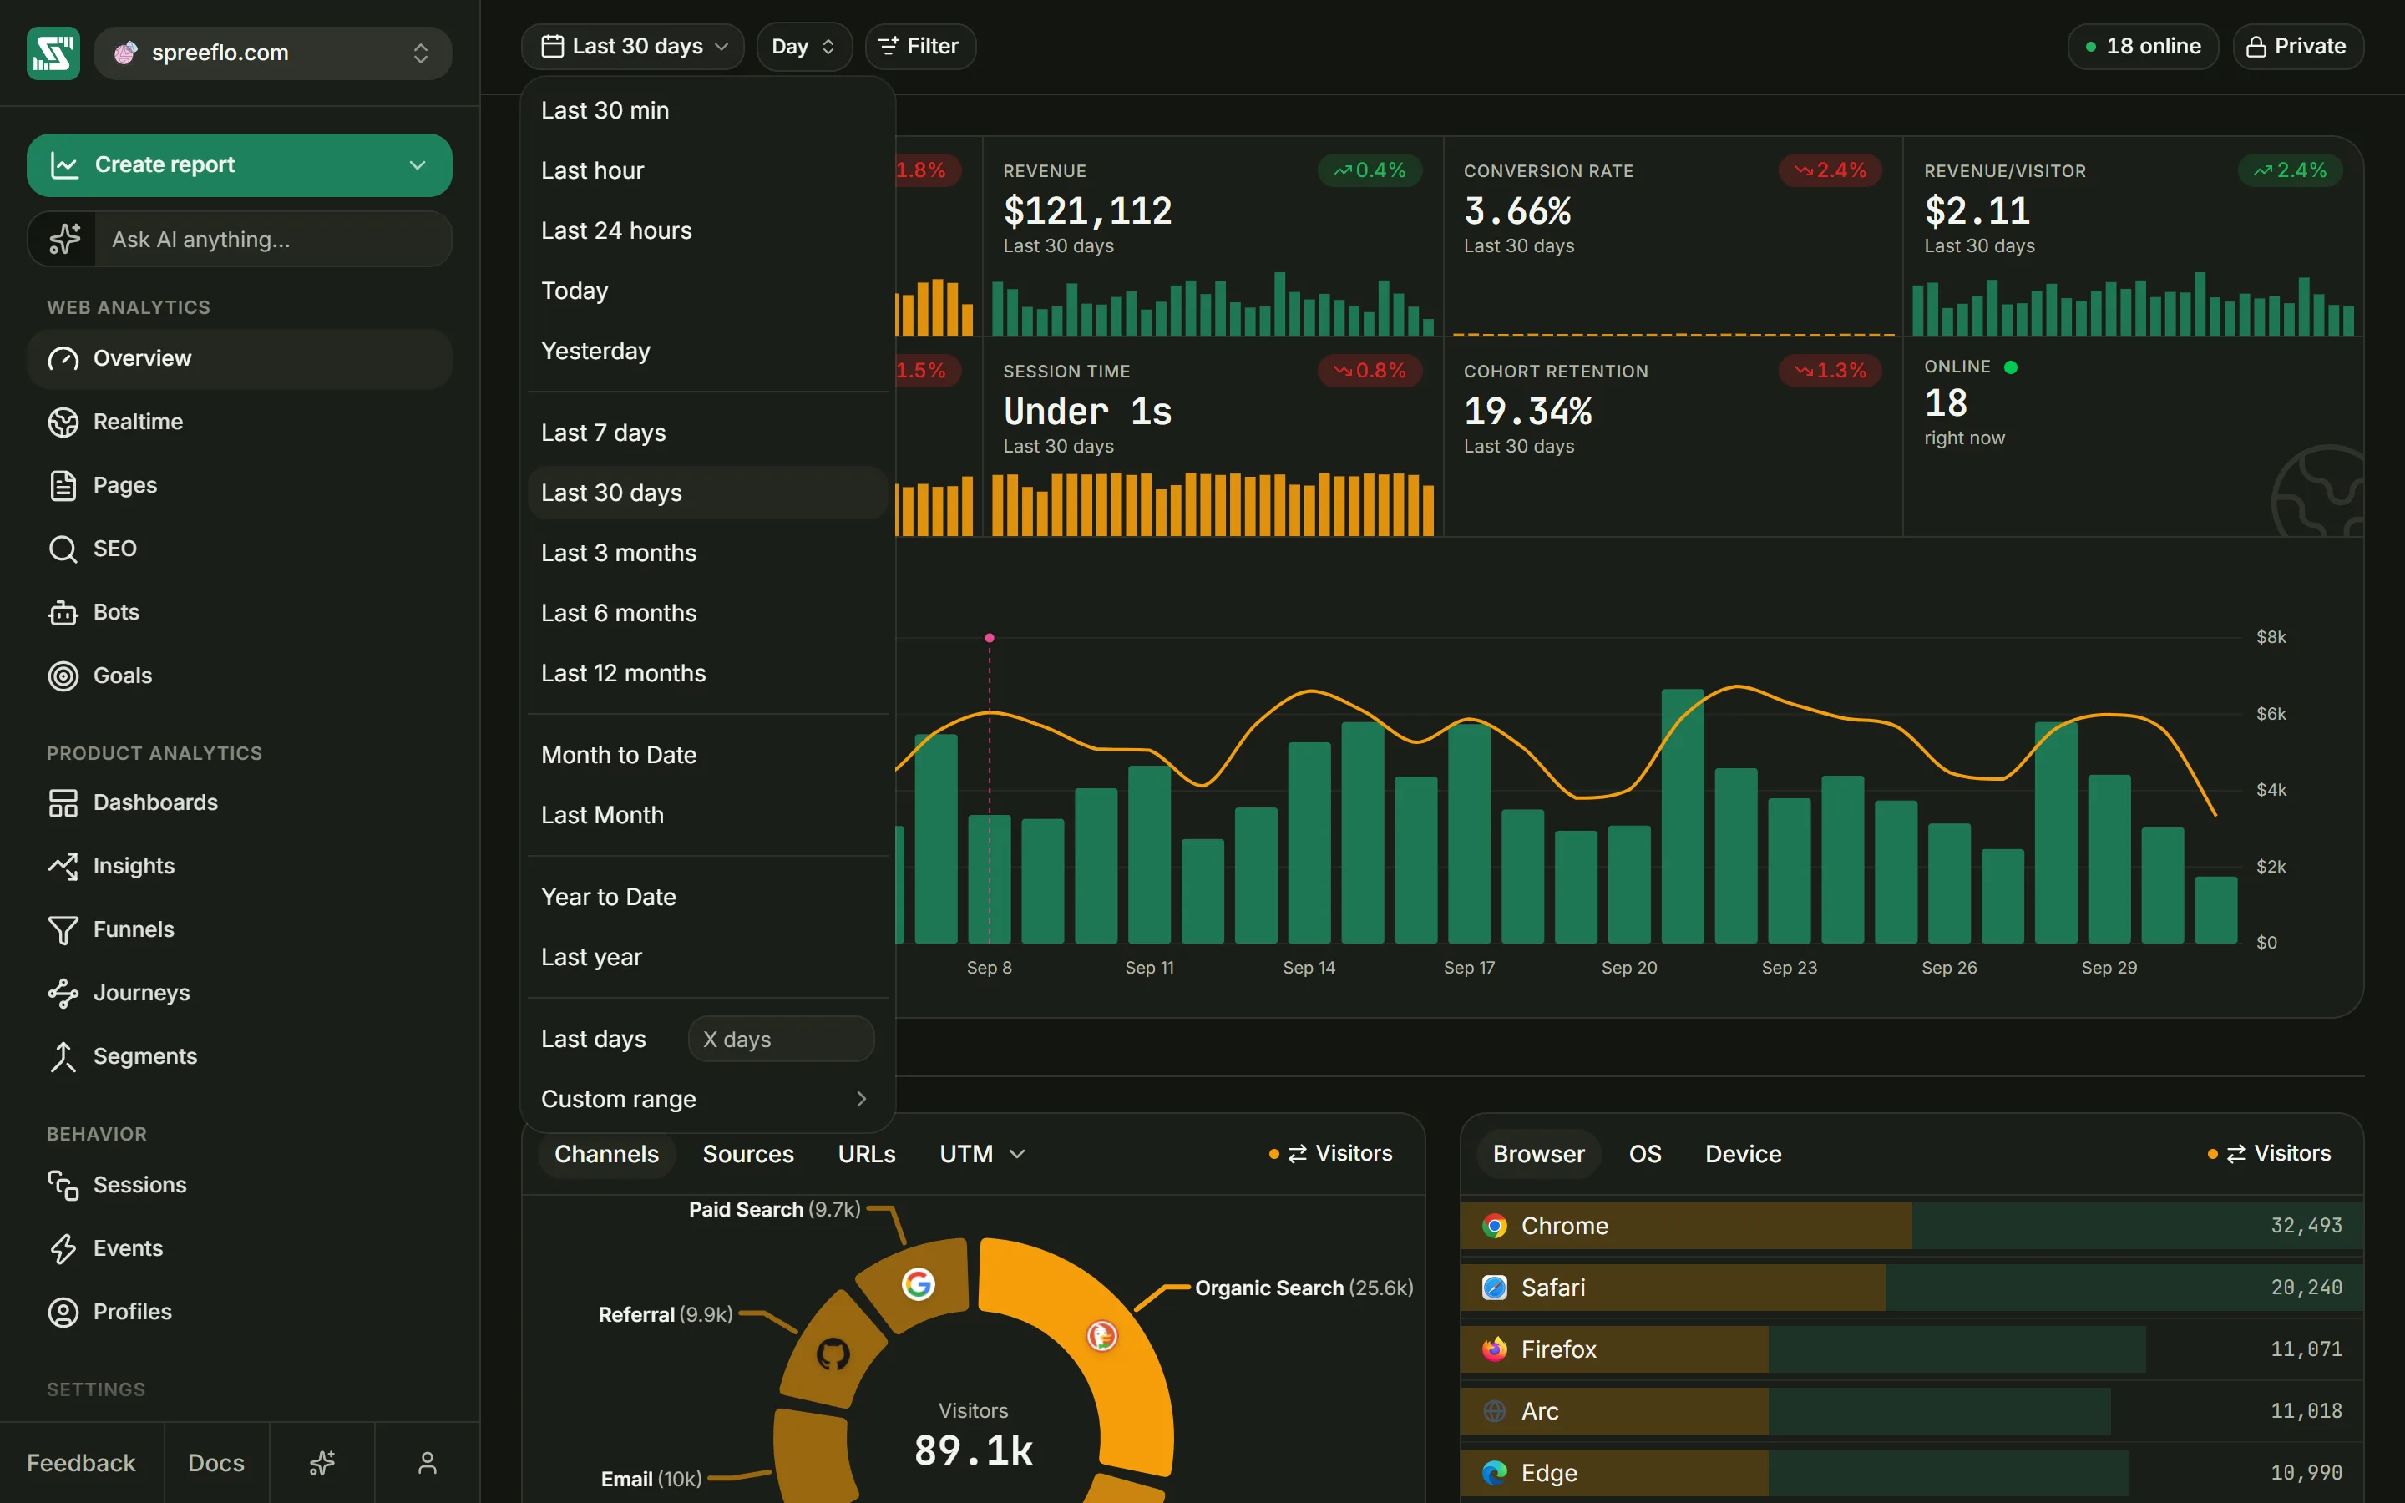The width and height of the screenshot is (2405, 1503).
Task: Collapse the Last 30 days date dropdown
Action: pyautogui.click(x=632, y=47)
